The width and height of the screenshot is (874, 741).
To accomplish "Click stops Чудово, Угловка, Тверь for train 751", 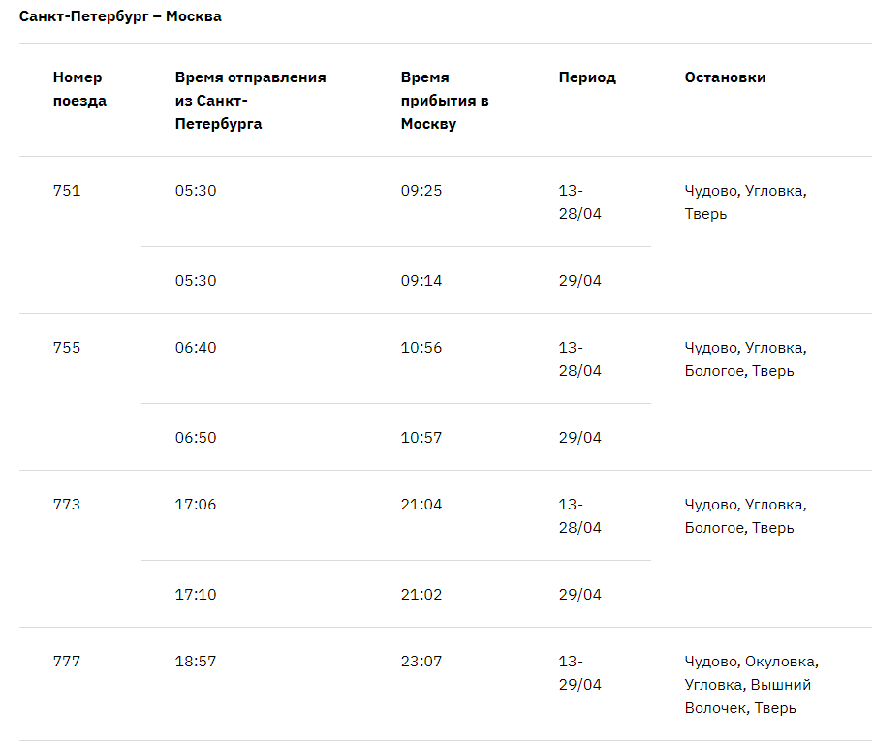I will click(745, 202).
